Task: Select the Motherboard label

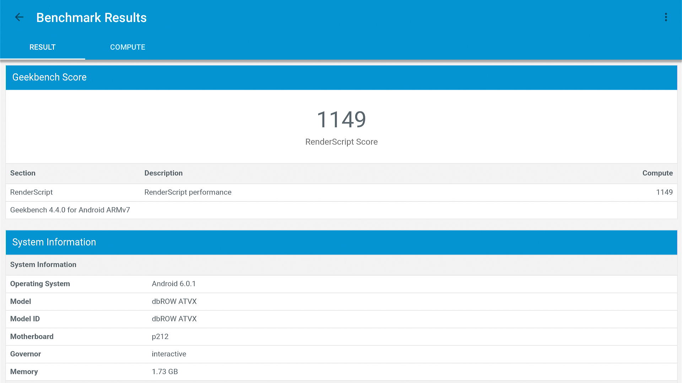Action: click(x=32, y=337)
